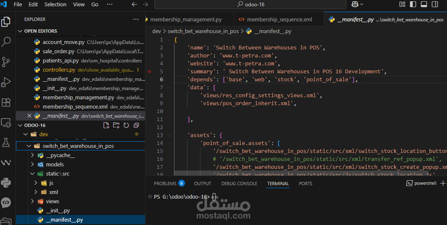
Task: Refresh the ODOO-16 explorer
Action: (x=126, y=125)
